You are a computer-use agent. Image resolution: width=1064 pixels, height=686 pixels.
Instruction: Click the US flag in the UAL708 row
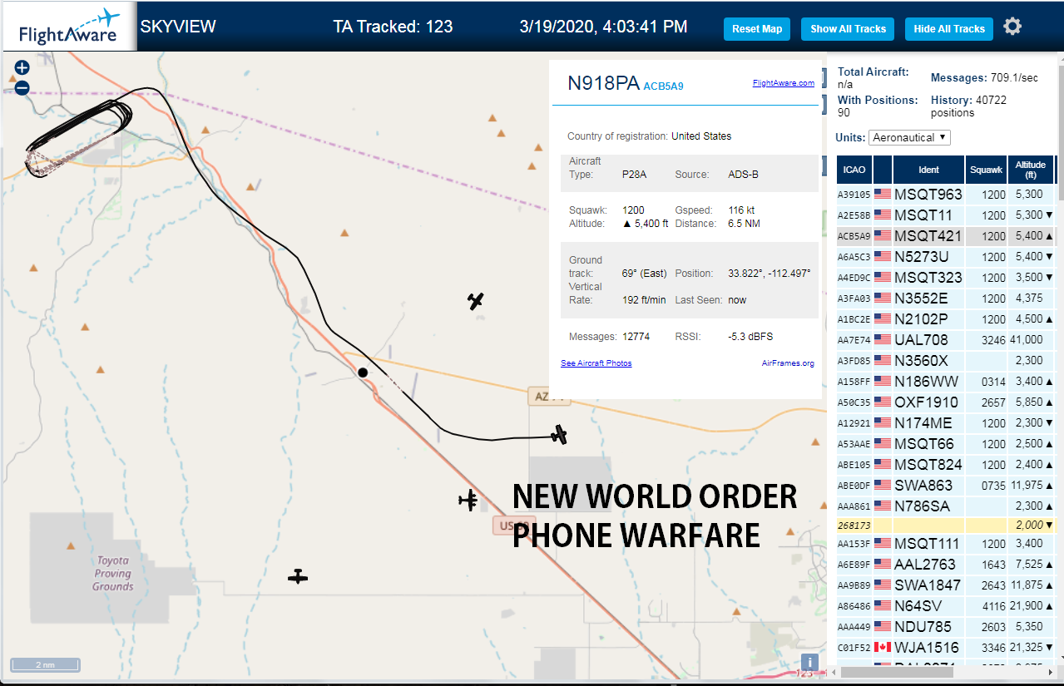(883, 340)
